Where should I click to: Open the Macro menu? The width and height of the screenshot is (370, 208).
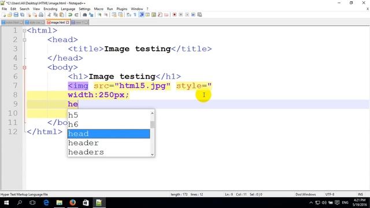[x=99, y=9]
